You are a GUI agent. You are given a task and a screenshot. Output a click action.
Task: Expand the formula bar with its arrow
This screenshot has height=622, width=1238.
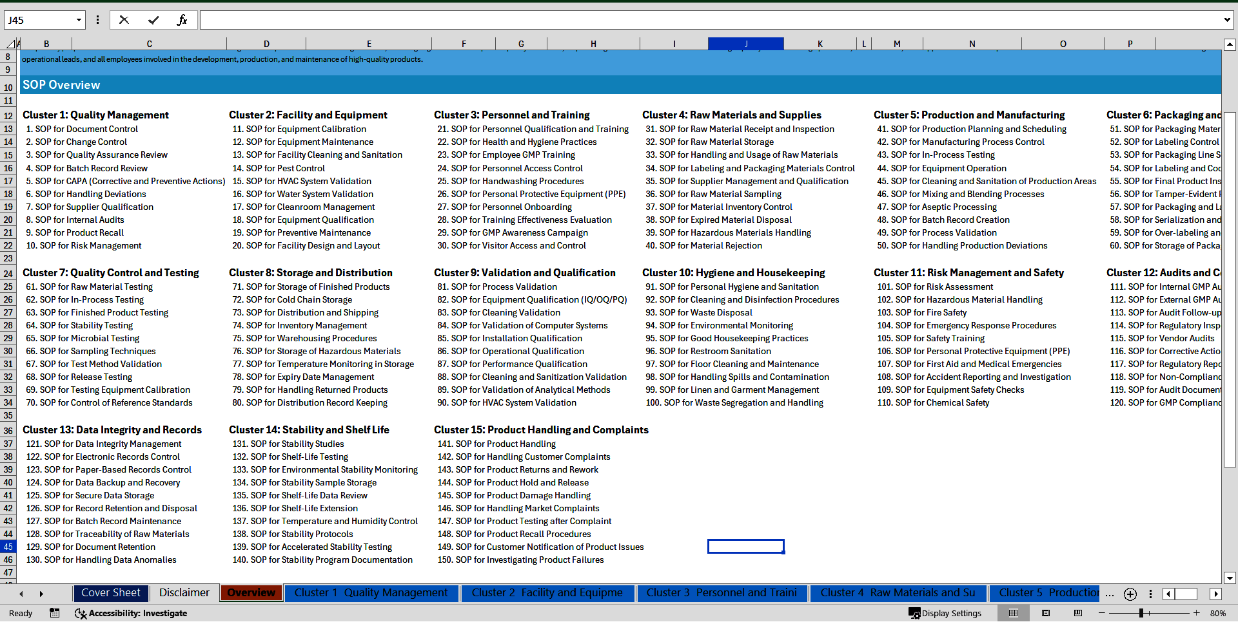(x=1228, y=19)
